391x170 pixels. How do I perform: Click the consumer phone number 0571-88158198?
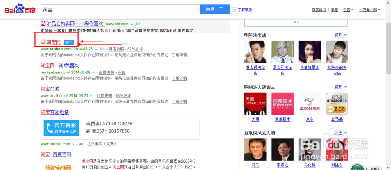[x=116, y=123]
